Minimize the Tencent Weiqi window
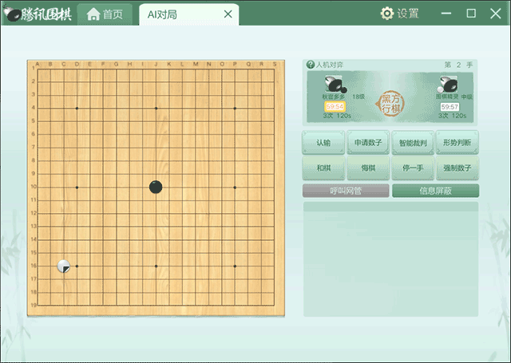Viewport: 511px width, 363px height. point(446,14)
